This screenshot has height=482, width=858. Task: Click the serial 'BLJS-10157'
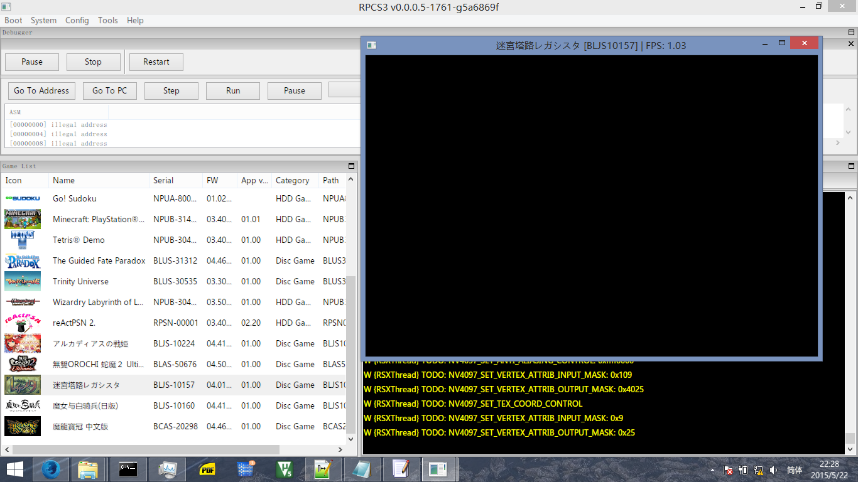174,385
